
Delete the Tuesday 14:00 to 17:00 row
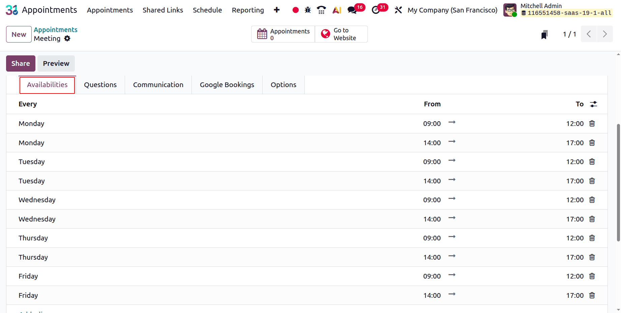coord(592,181)
